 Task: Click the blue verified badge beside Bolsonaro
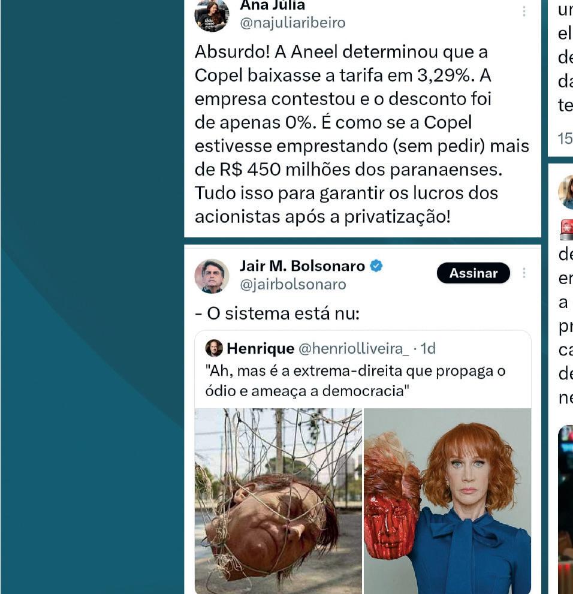click(x=376, y=266)
